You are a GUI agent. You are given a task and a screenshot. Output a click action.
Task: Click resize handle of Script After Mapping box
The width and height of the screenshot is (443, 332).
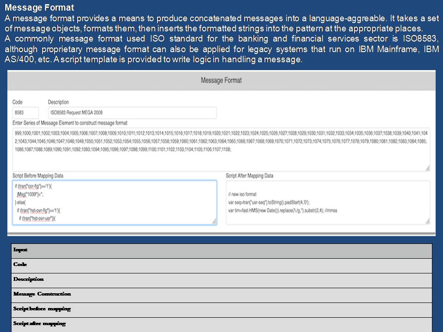click(x=427, y=221)
